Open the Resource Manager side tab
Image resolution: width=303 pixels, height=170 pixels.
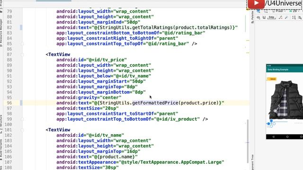coord(1,33)
